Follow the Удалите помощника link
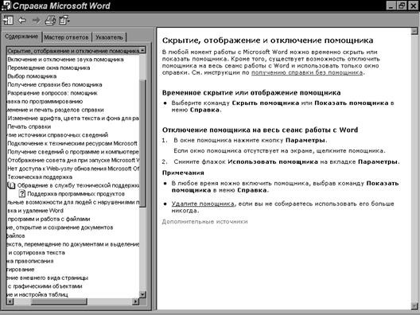420x315 pixels. (x=203, y=204)
